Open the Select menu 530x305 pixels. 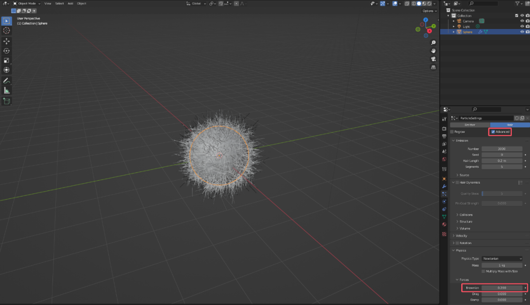[59, 3]
